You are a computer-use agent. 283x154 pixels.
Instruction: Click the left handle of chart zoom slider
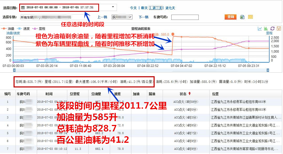(x=14, y=70)
